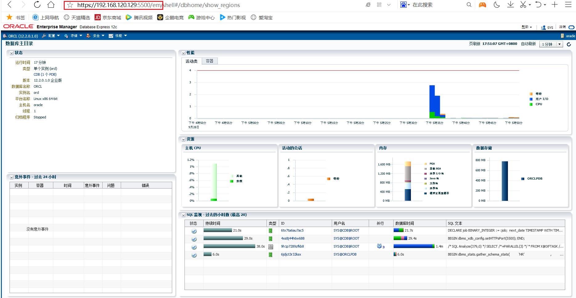Open SQL ID 4xs8j44h6w688
Screen dimensions: 576x298
(293, 238)
